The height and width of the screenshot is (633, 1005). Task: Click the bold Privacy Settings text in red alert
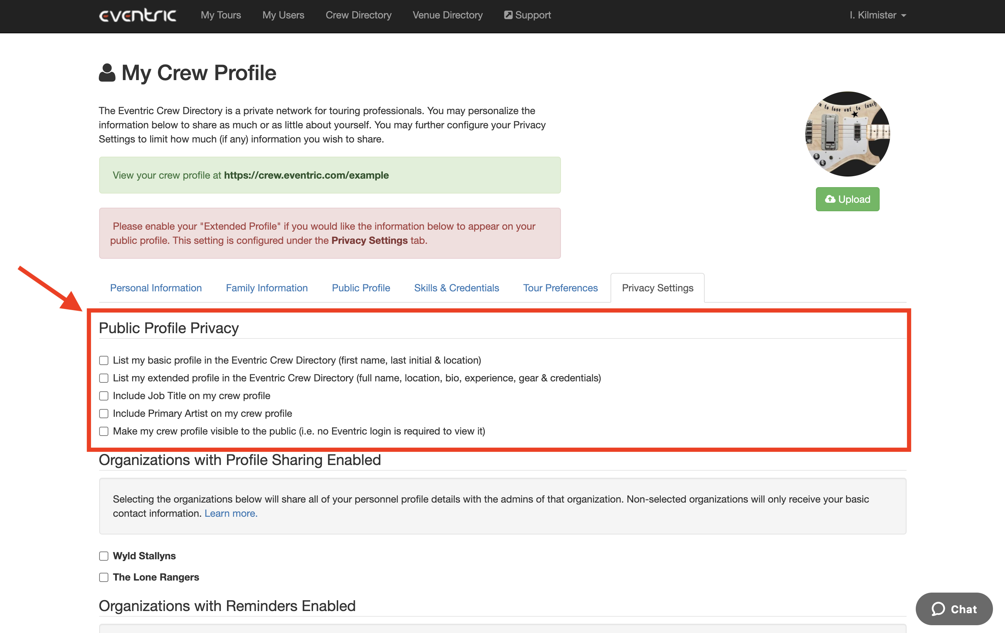369,241
